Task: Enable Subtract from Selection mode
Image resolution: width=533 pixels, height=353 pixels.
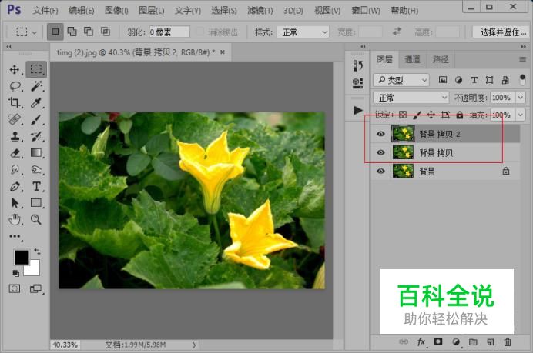Action: tap(89, 32)
